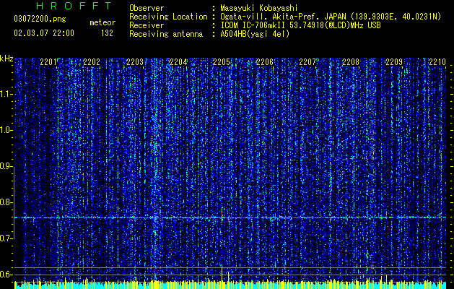Click the date stamp 02.03.07 22:00
Screen dimensions: 454x289
click(44, 33)
